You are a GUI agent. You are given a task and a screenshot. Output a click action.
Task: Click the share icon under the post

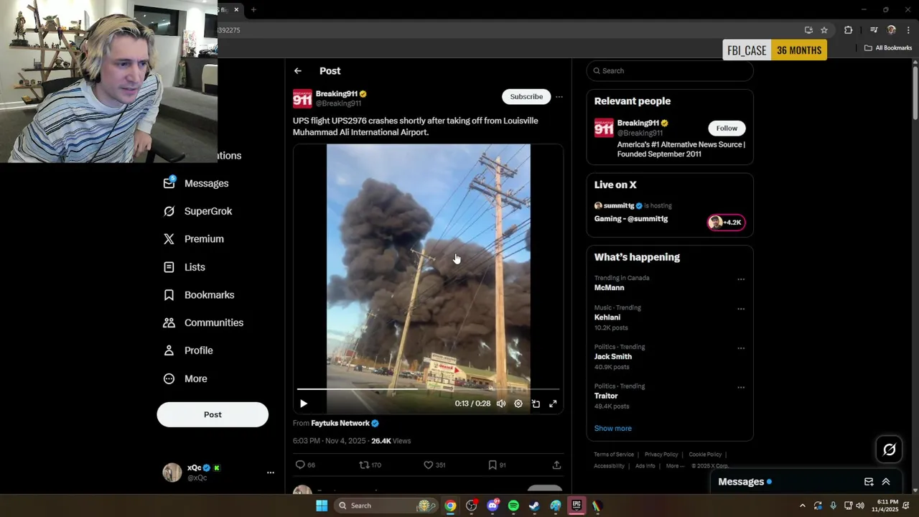(x=556, y=465)
